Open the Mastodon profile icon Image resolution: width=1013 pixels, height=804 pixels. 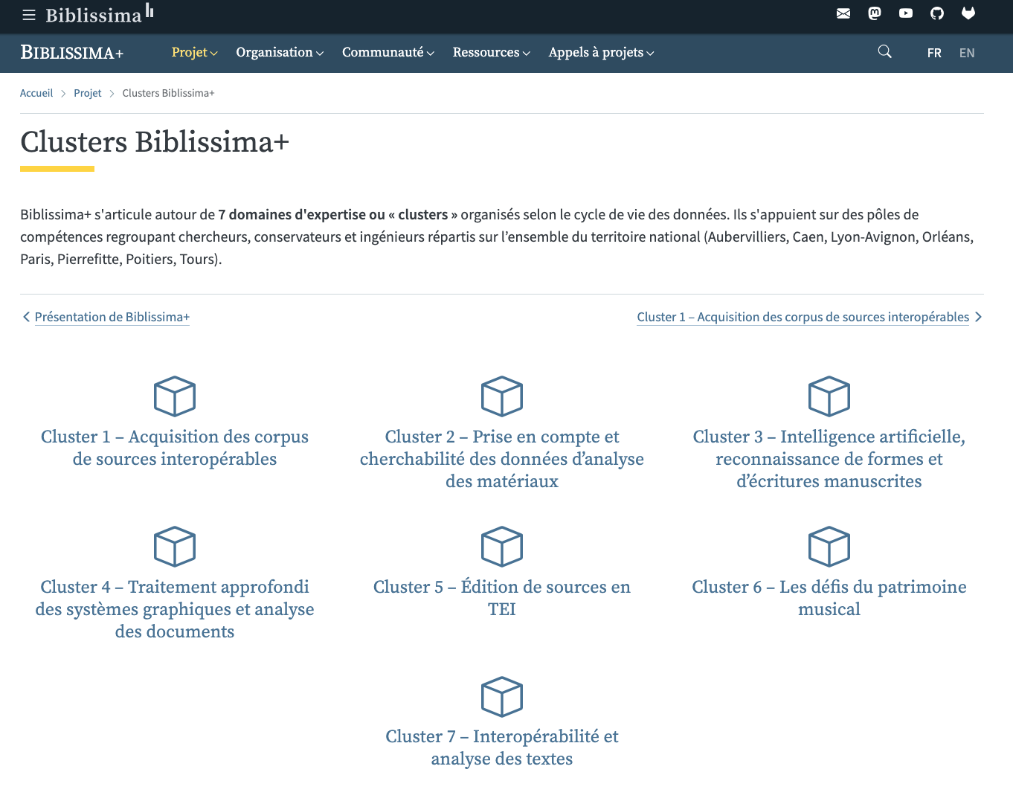click(x=875, y=13)
